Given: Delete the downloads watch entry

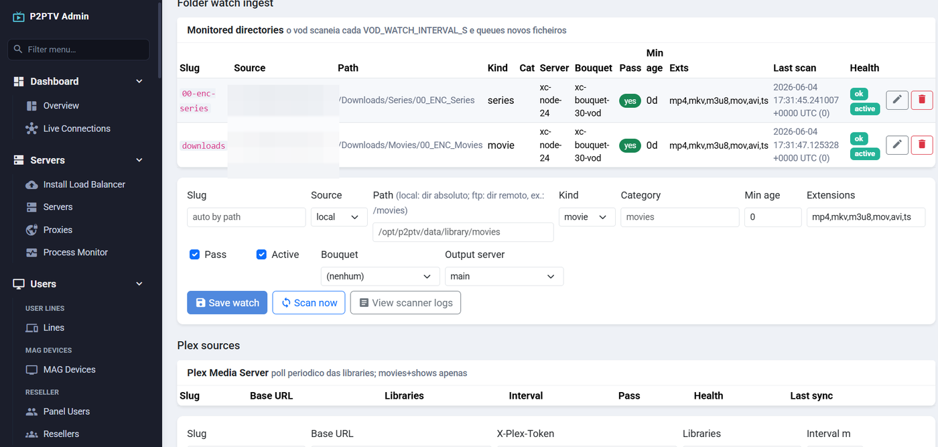Looking at the screenshot, I should pyautogui.click(x=922, y=145).
